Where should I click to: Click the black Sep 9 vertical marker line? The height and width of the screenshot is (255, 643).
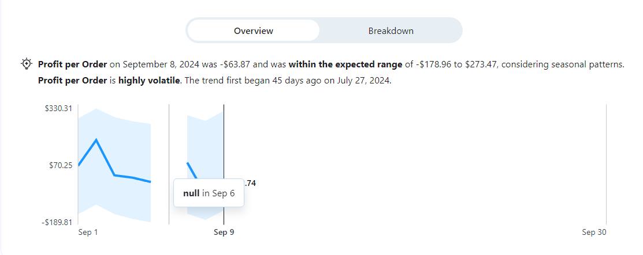point(224,144)
